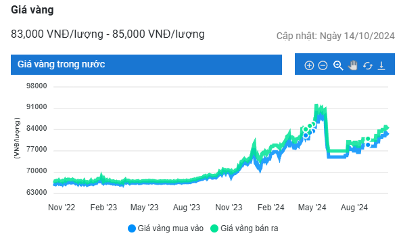Click green data point marker after Aug '24
The height and width of the screenshot is (248, 401).
click(368, 139)
